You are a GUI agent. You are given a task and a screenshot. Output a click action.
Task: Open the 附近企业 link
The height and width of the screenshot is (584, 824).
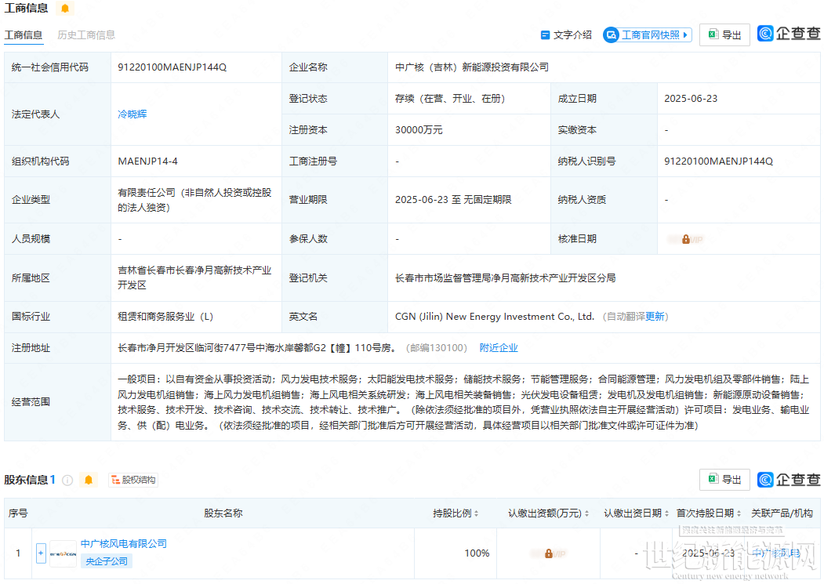(x=498, y=348)
